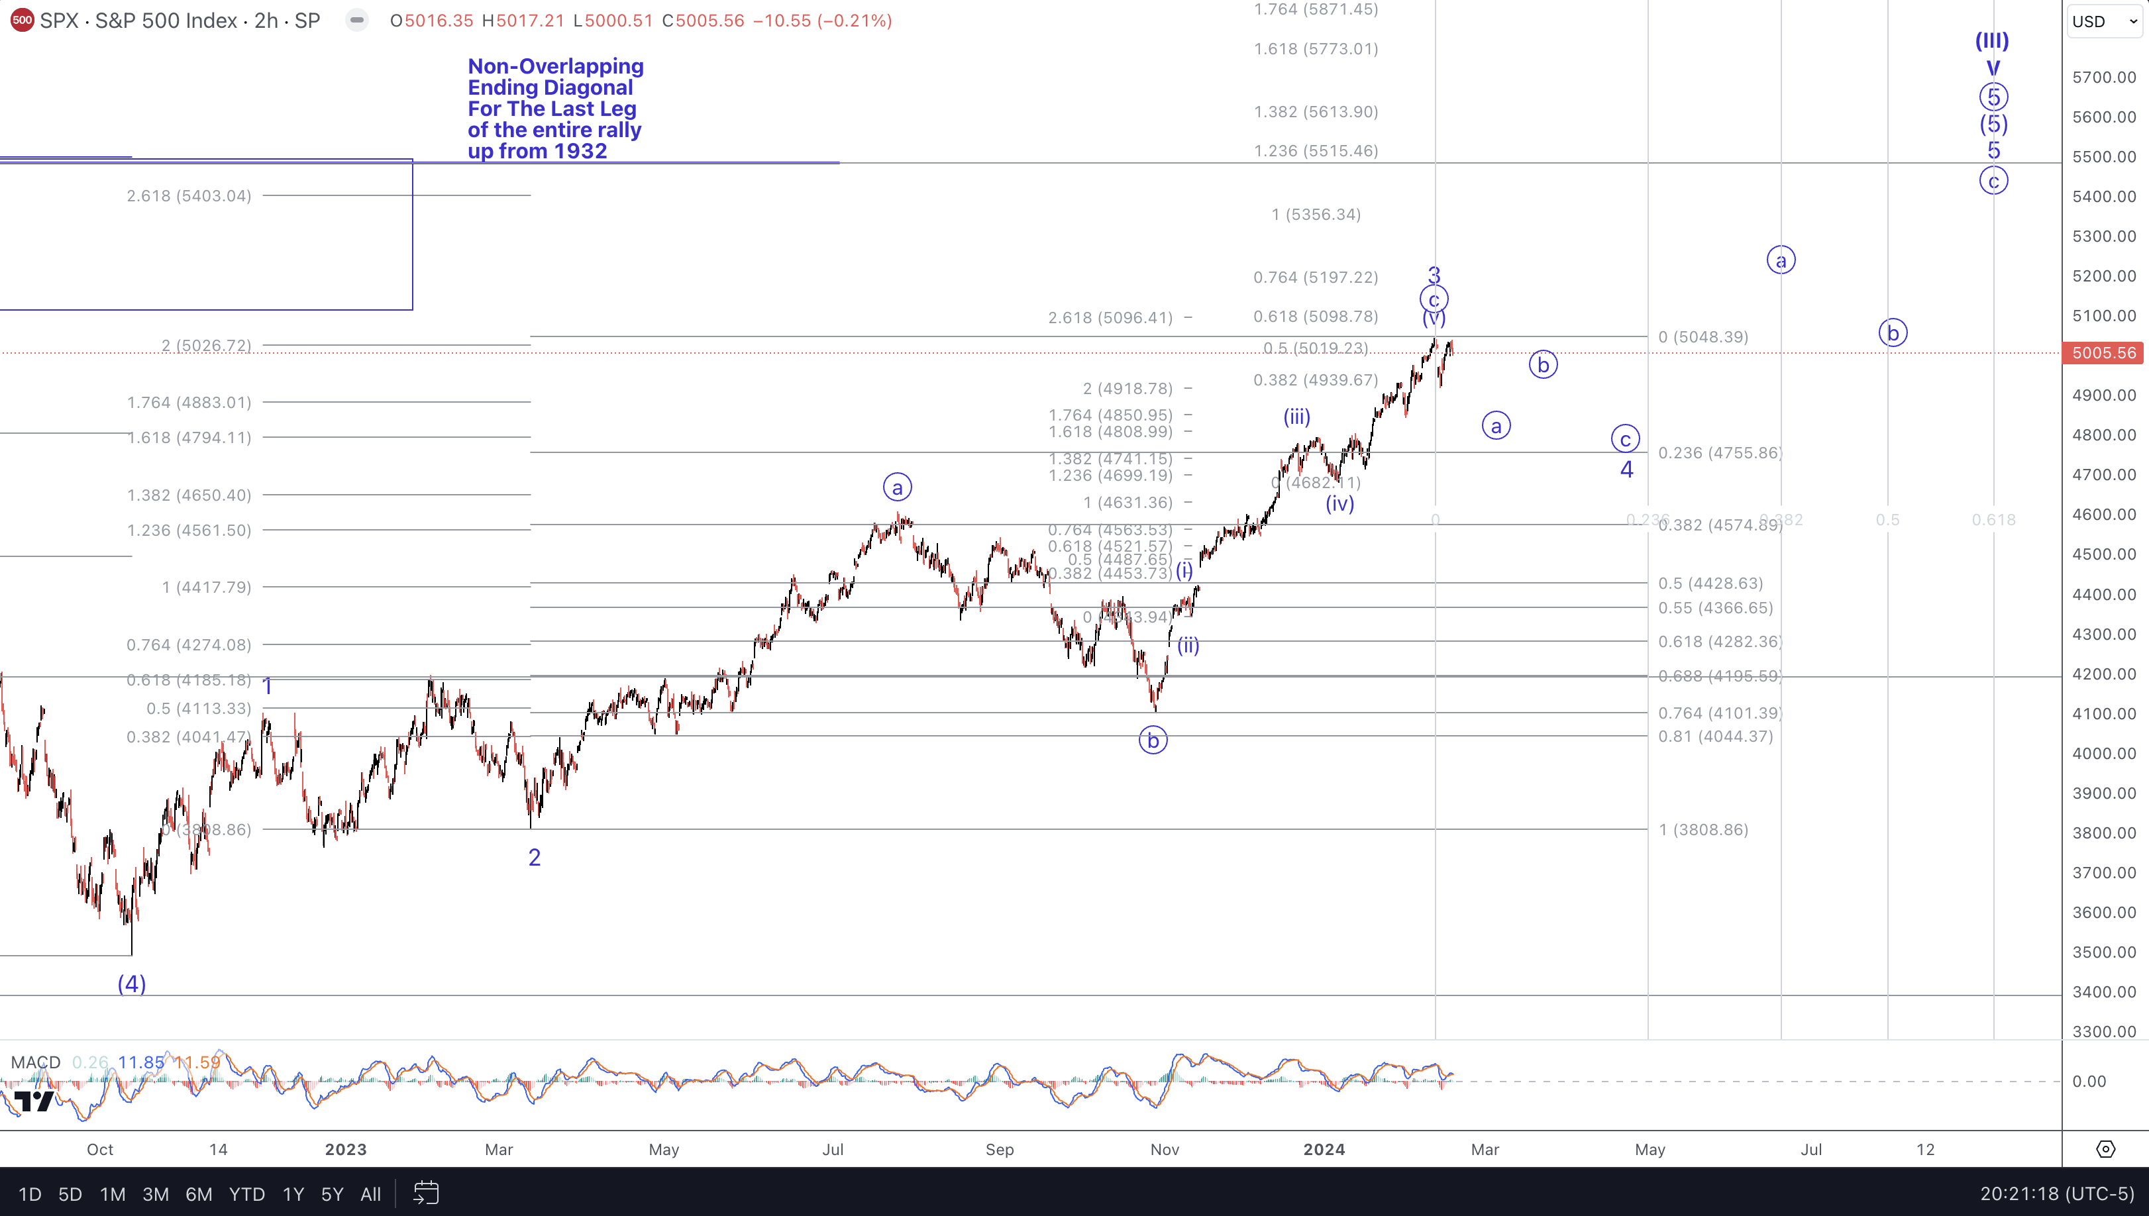
Task: Click retracement level 0.5 (4428.63)
Action: (x=1710, y=583)
